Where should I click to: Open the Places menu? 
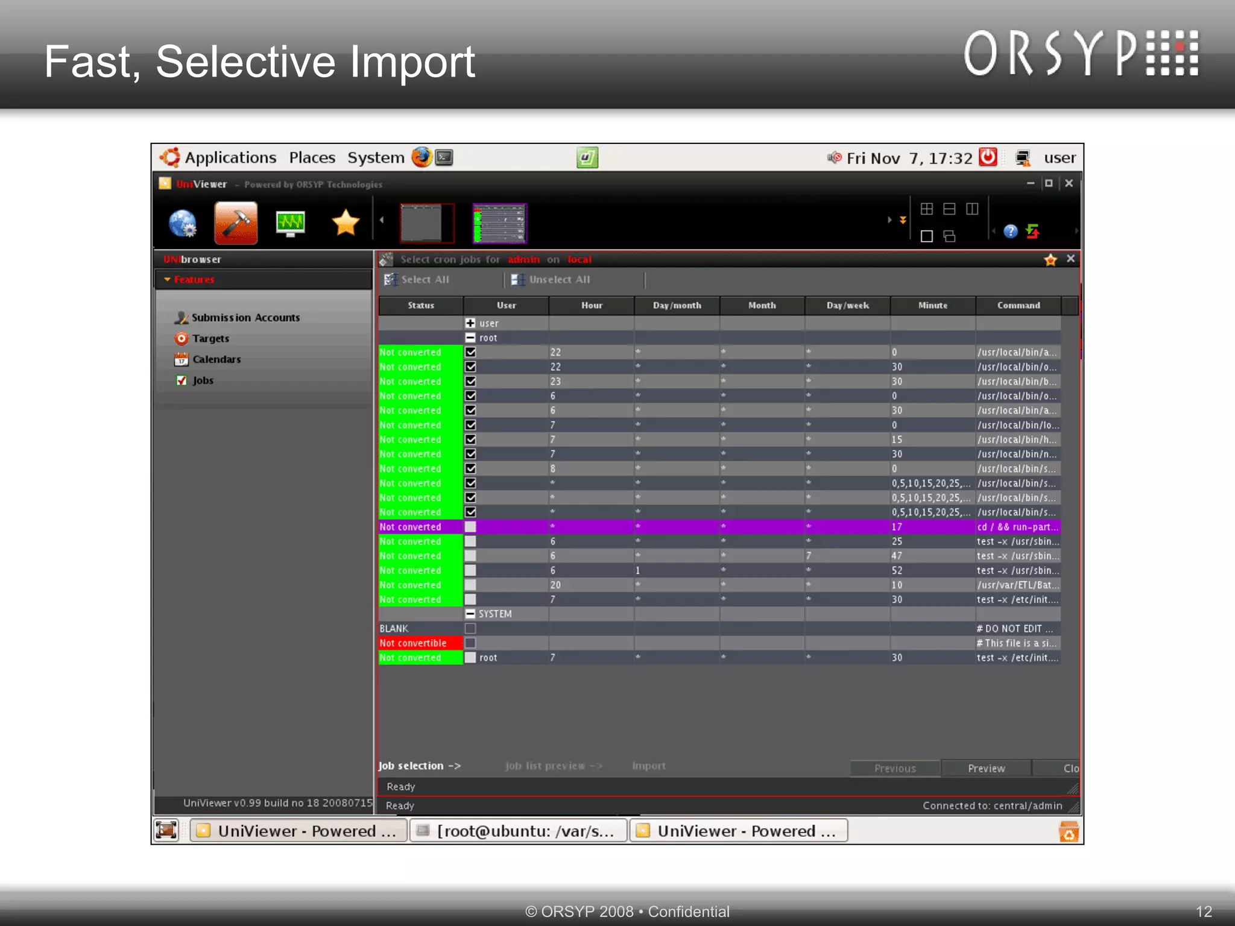[312, 158]
